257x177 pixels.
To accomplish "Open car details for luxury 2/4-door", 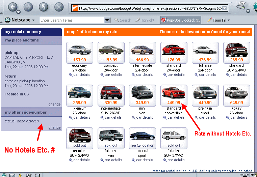I will [x=237, y=118].
